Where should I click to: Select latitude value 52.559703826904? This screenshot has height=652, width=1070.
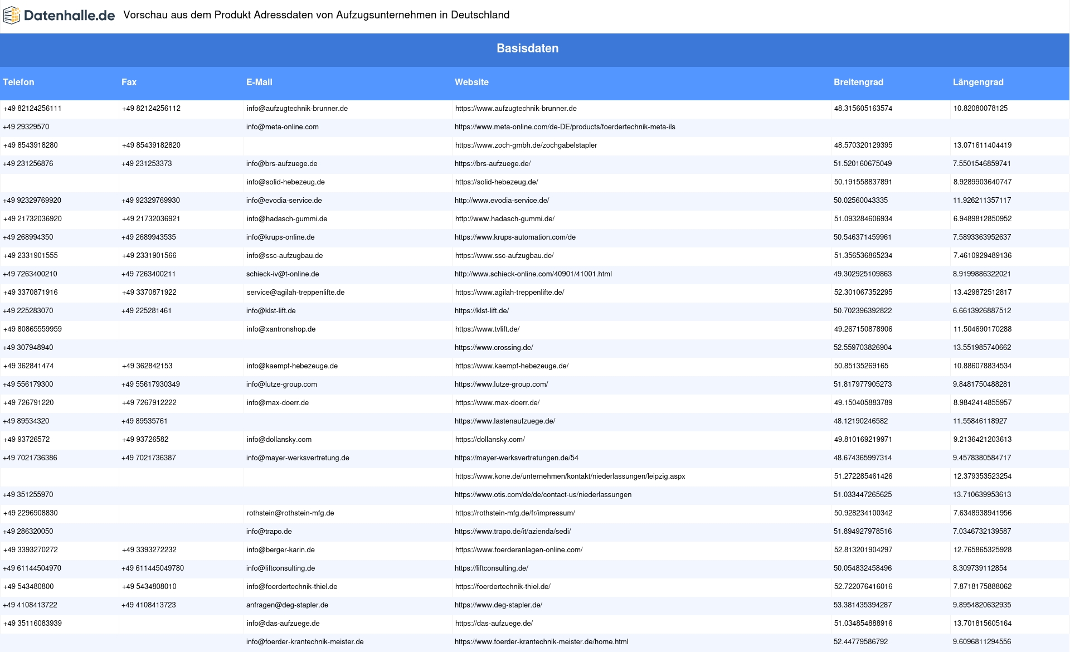point(863,348)
